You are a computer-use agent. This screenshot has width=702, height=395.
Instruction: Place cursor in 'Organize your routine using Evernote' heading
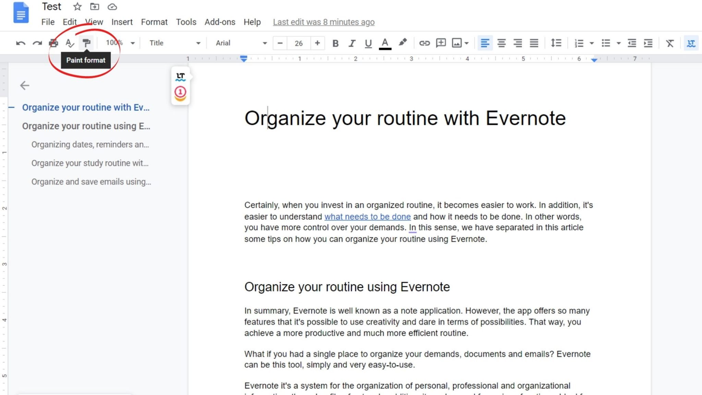pyautogui.click(x=347, y=287)
